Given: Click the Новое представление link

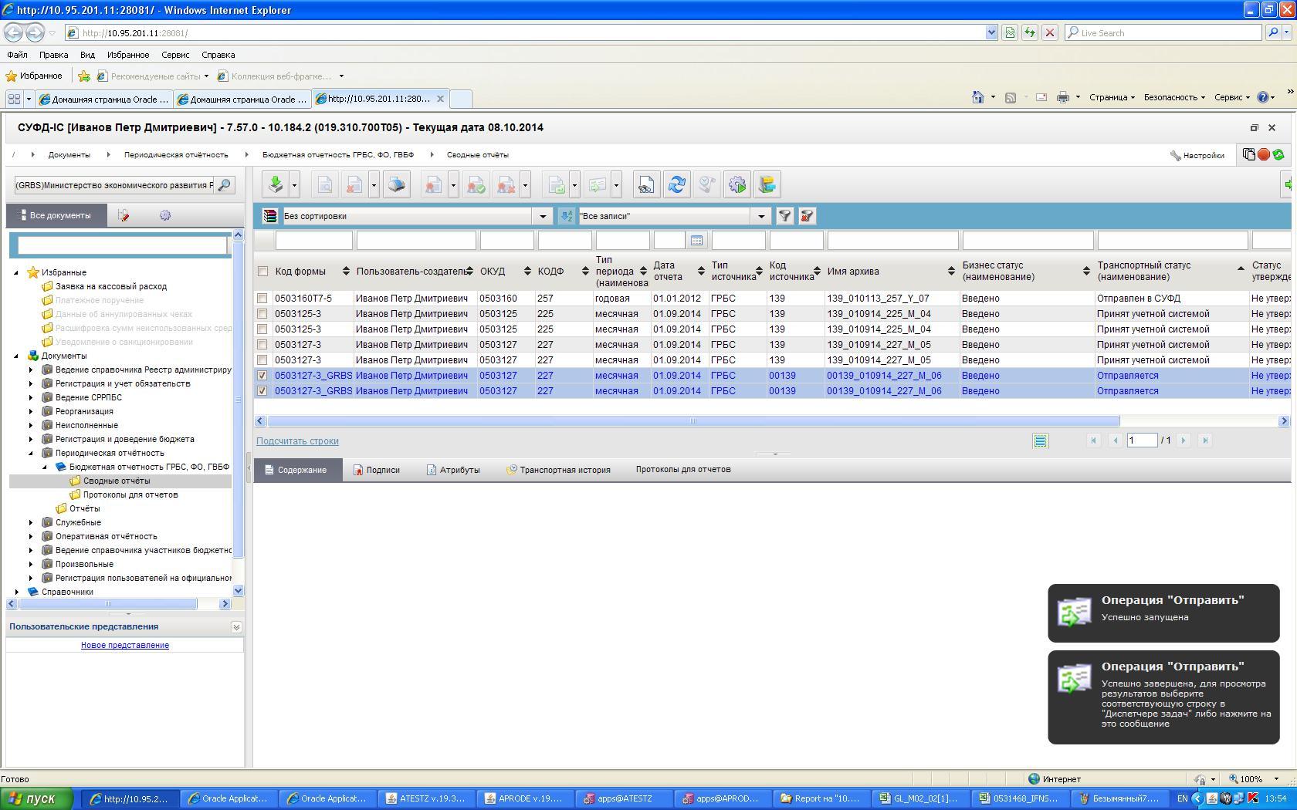Looking at the screenshot, I should point(125,645).
